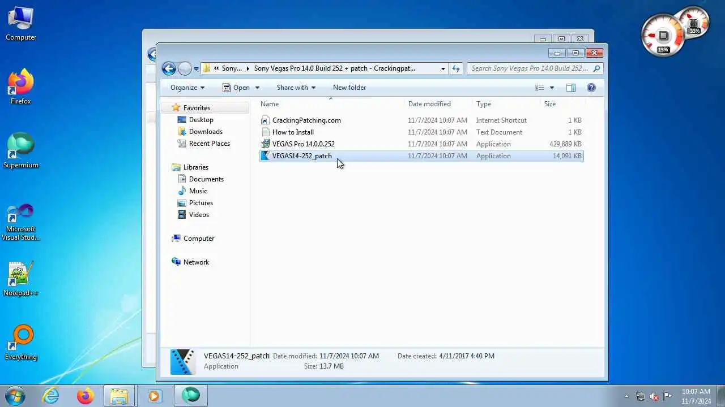This screenshot has width=725, height=407.
Task: Open Recent Places in Favorites
Action: pos(210,144)
